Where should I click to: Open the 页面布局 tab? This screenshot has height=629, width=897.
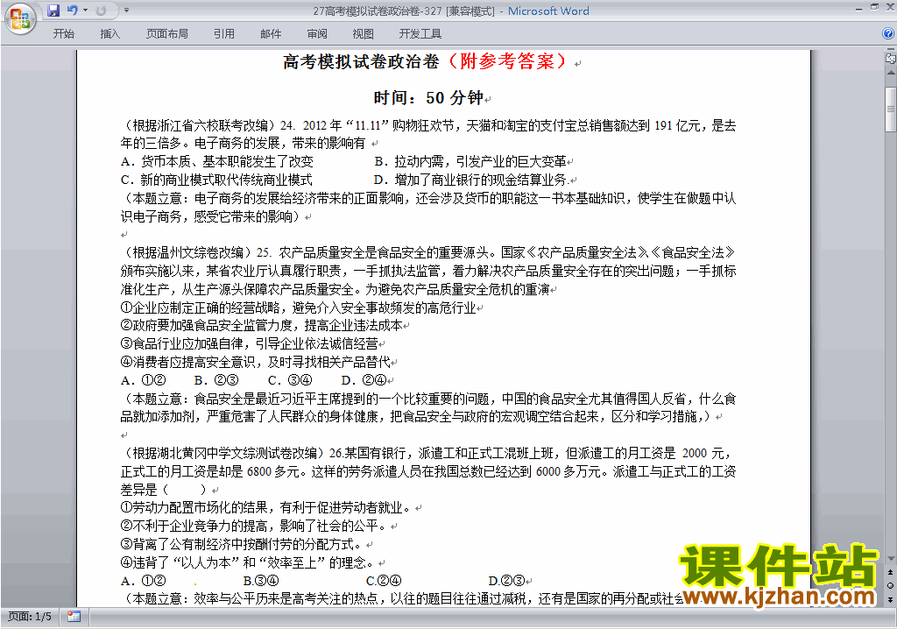[166, 34]
